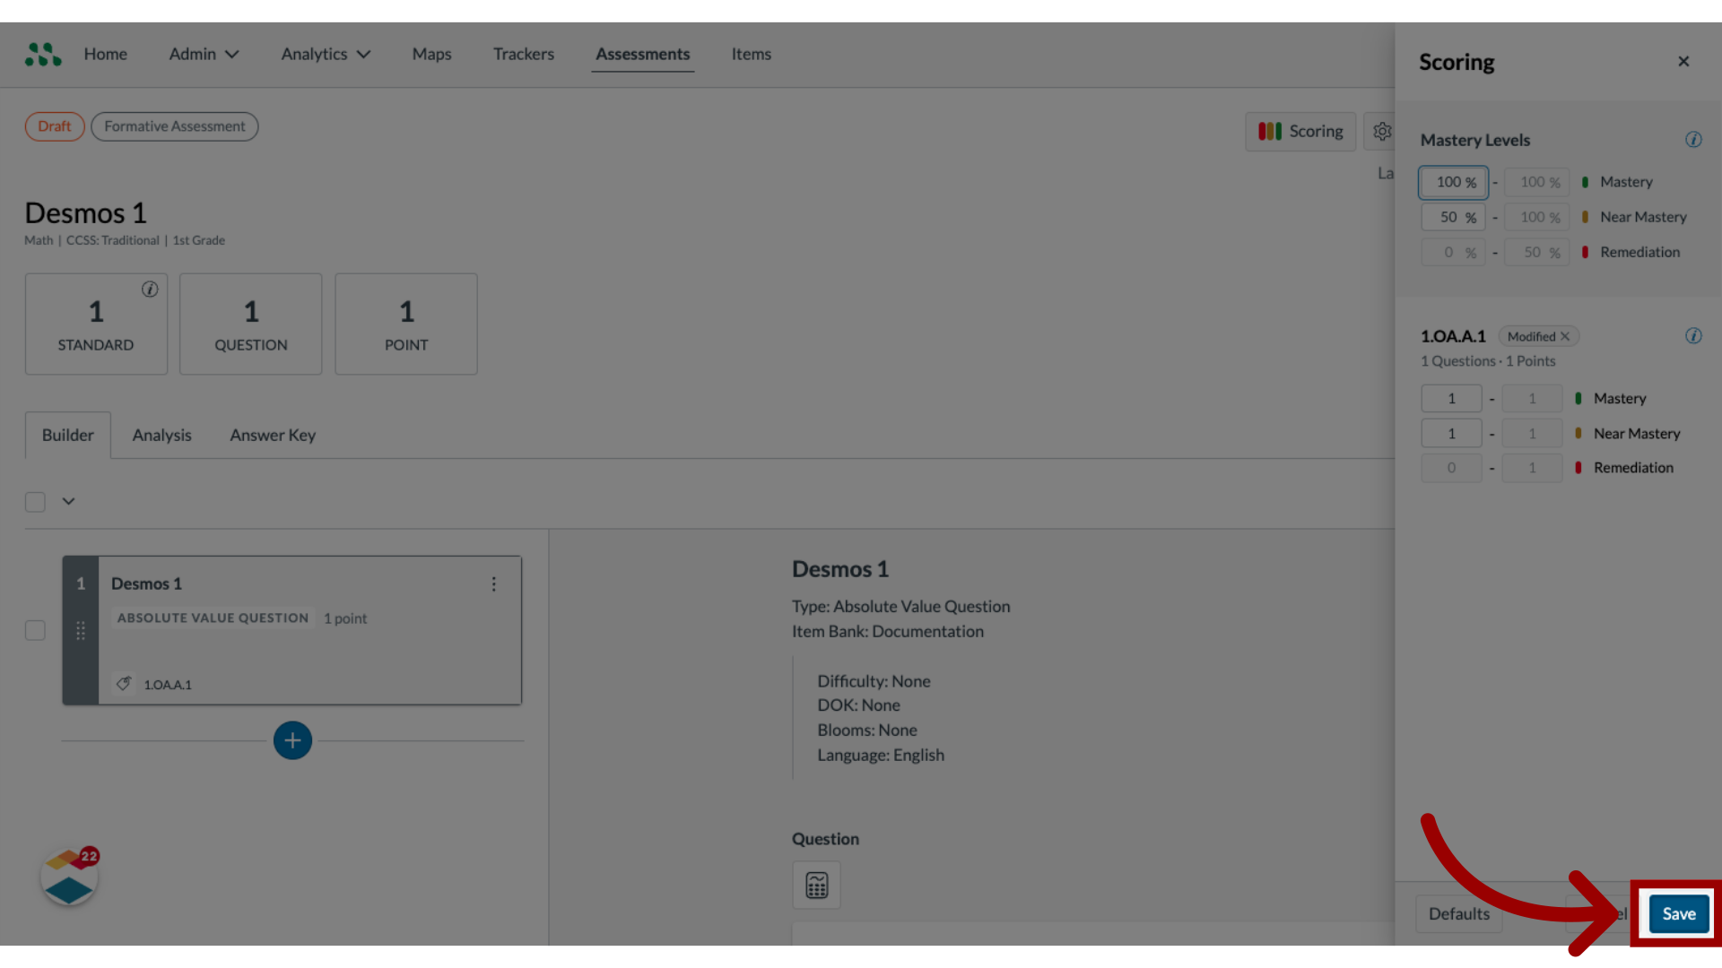
Task: Click the tag icon beside 1.OA.A.1
Action: click(124, 683)
